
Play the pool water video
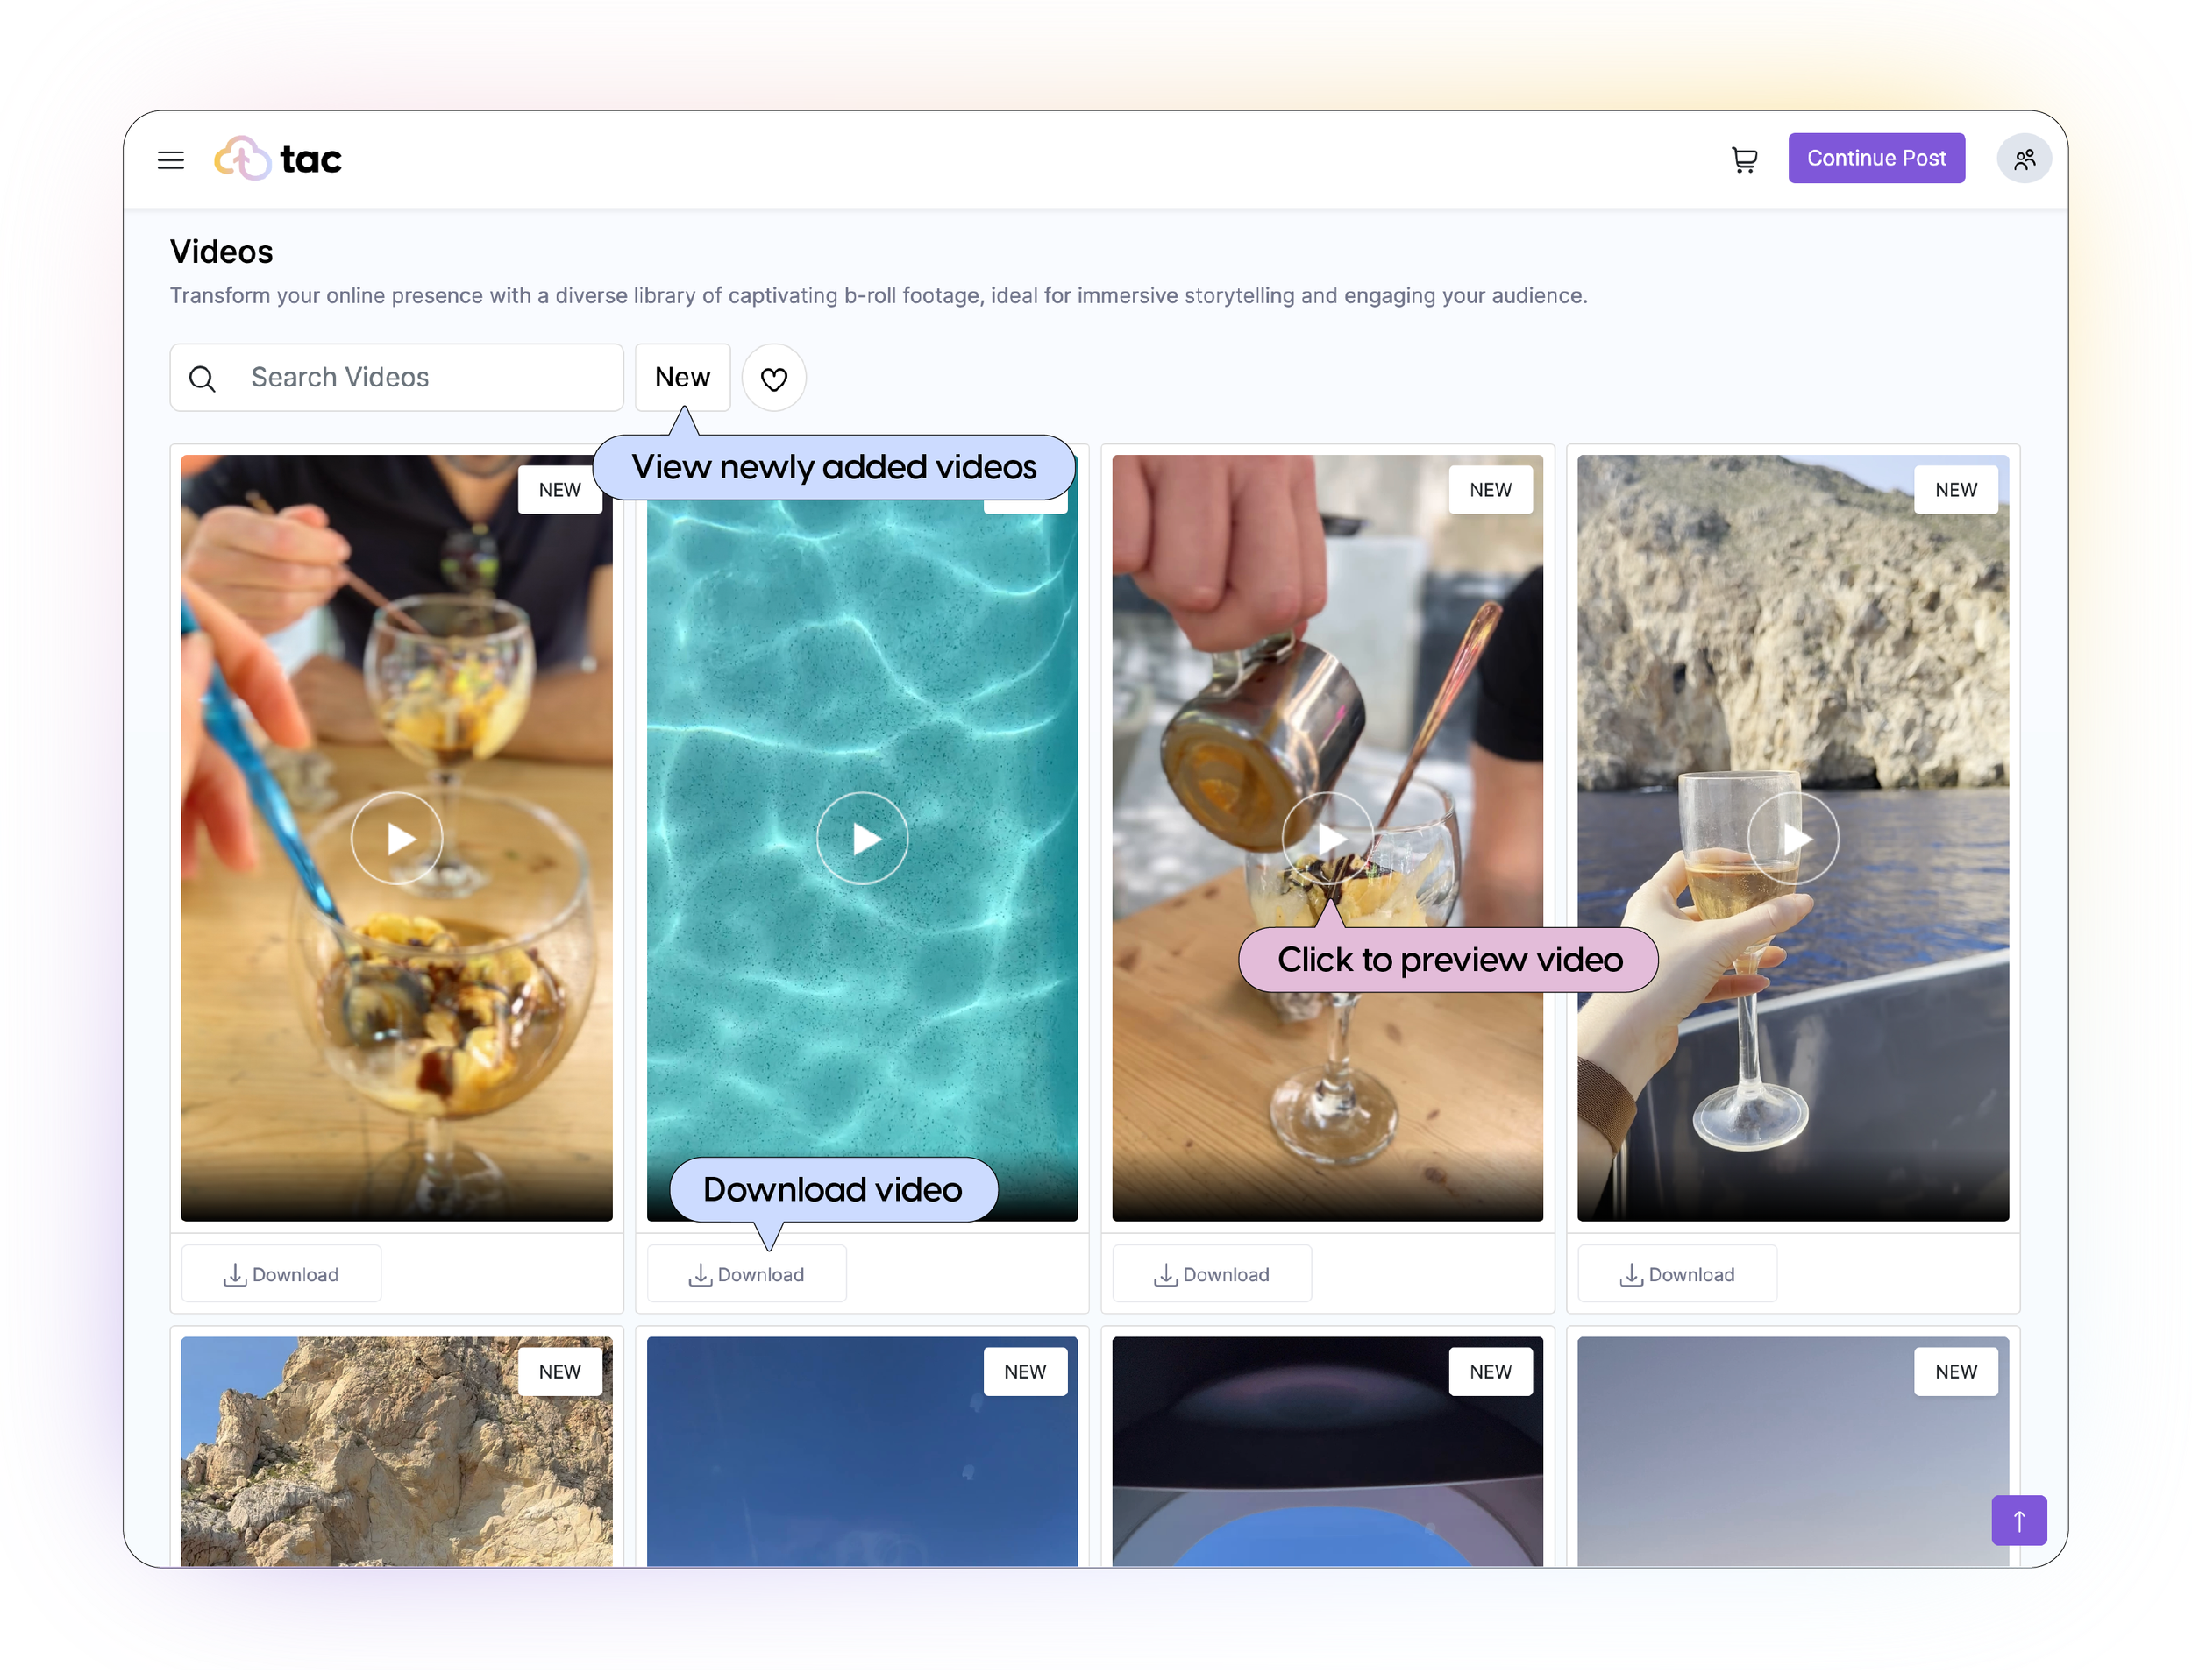point(863,838)
